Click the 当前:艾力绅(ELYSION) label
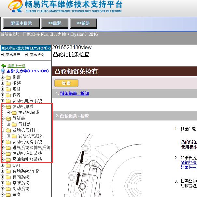197x197 pixels. click(27, 71)
